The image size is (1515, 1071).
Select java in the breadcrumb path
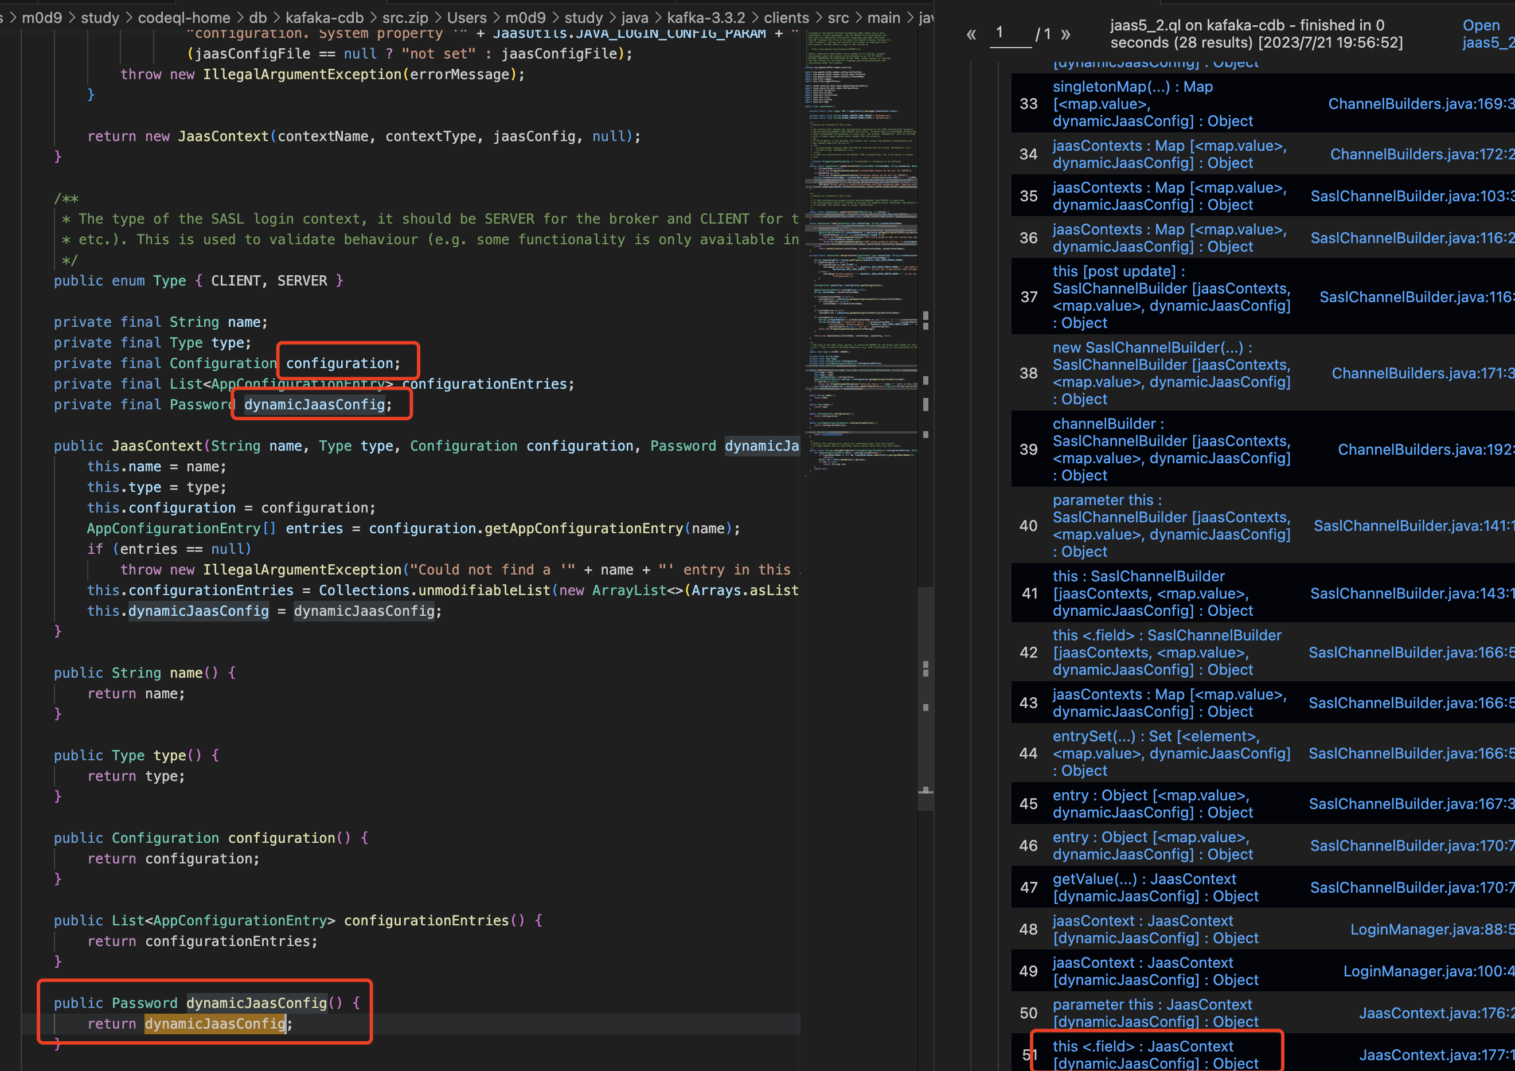click(635, 18)
